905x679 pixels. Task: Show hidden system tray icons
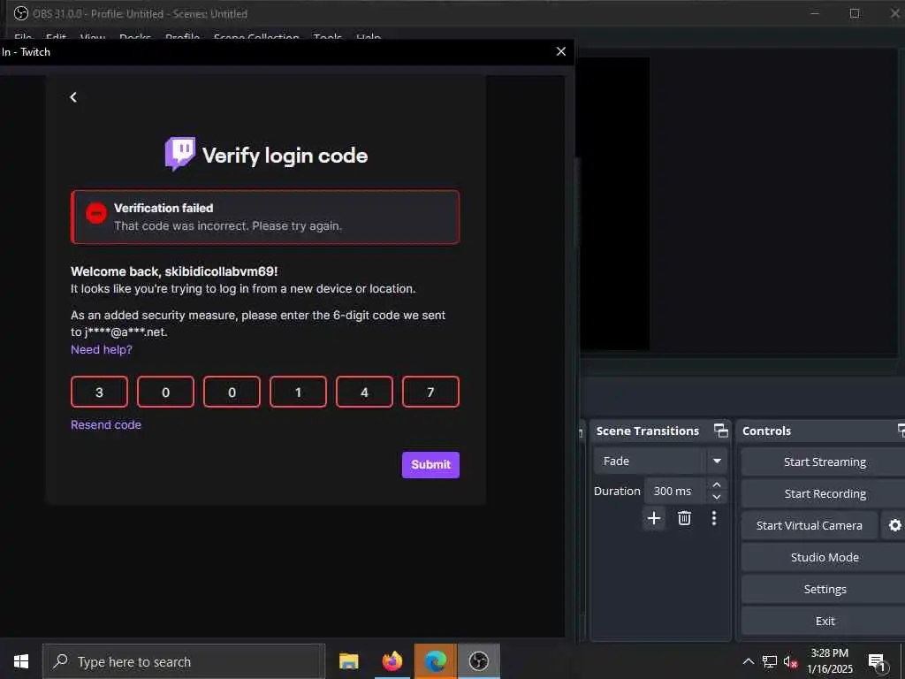point(748,661)
